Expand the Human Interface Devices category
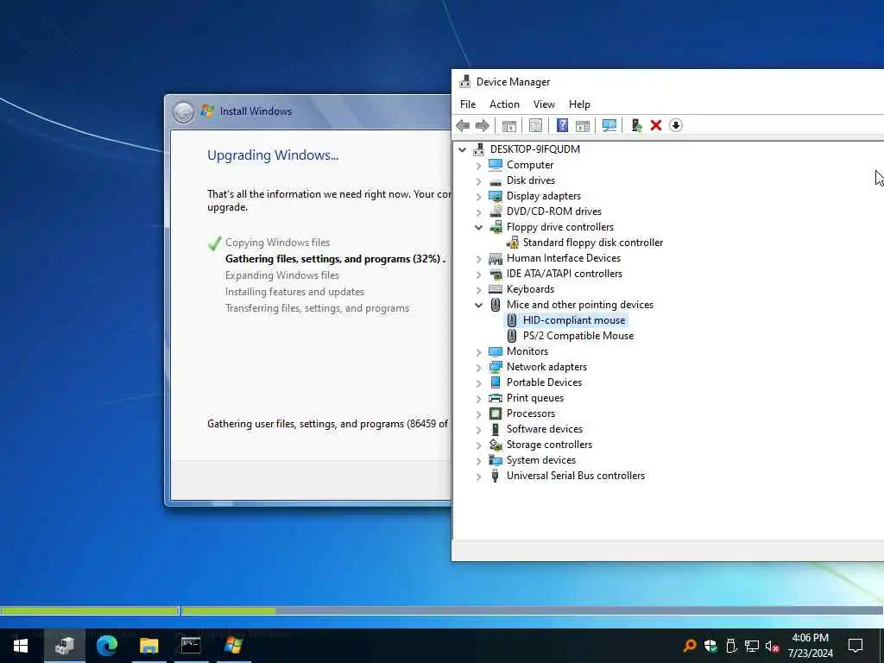The image size is (884, 663). (x=478, y=259)
